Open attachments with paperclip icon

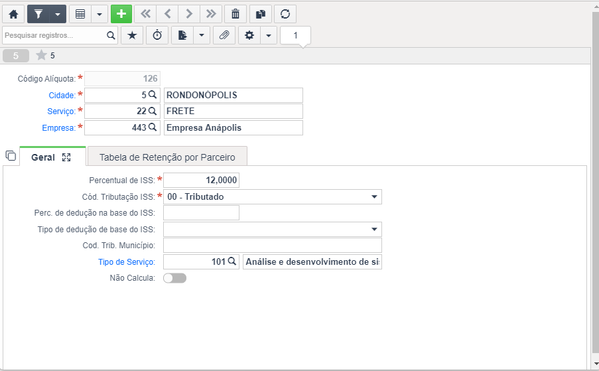[x=224, y=36]
